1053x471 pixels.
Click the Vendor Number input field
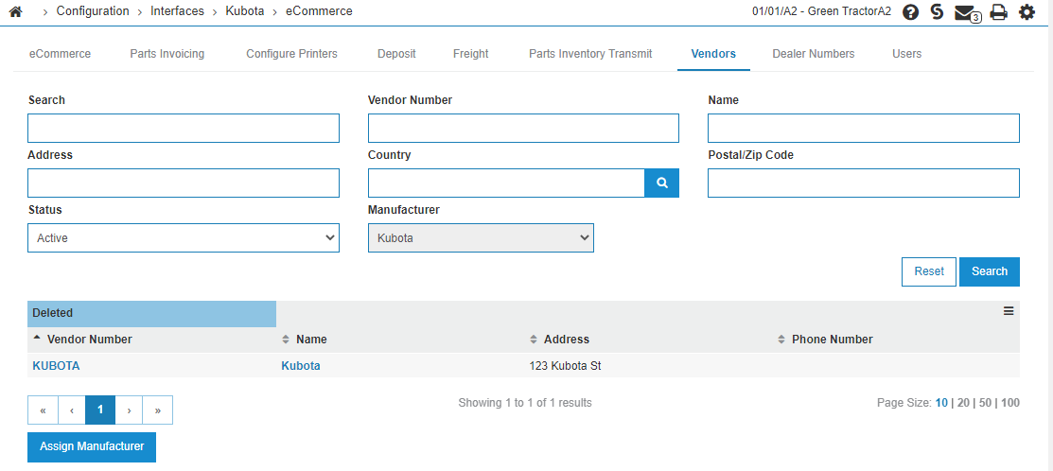(x=523, y=128)
